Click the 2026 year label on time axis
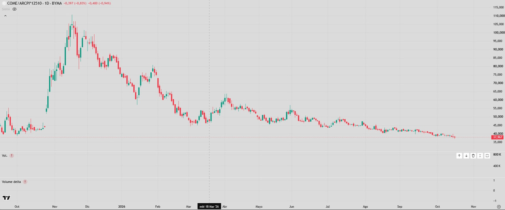The height and width of the screenshot is (210, 505). point(121,206)
